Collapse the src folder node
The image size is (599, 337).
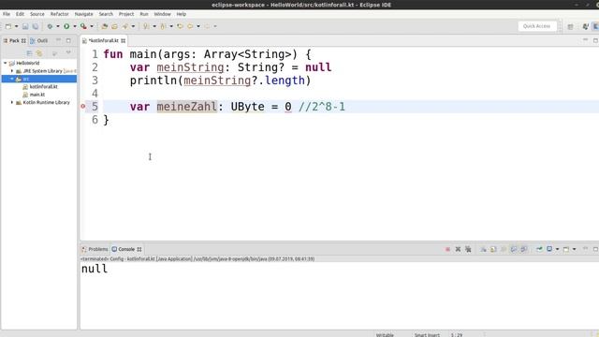(12, 79)
